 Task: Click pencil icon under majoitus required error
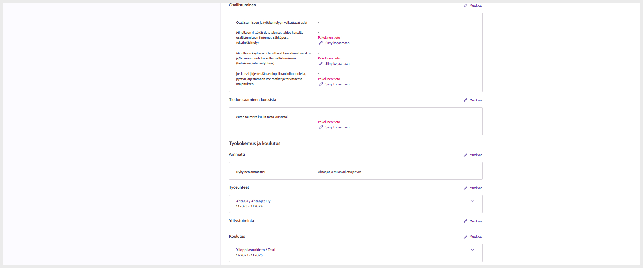(x=321, y=84)
